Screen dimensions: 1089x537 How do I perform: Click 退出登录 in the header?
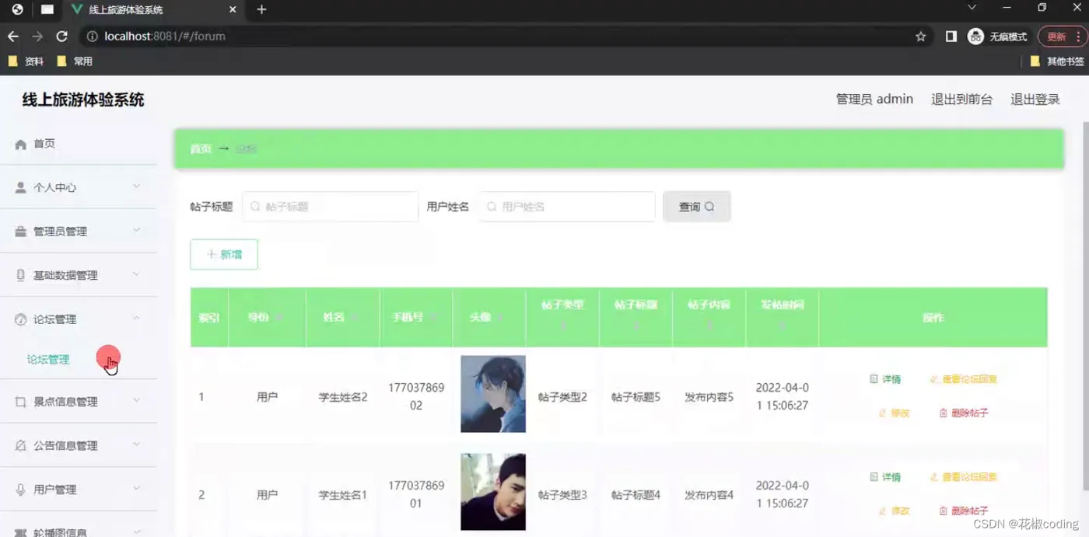tap(1035, 99)
